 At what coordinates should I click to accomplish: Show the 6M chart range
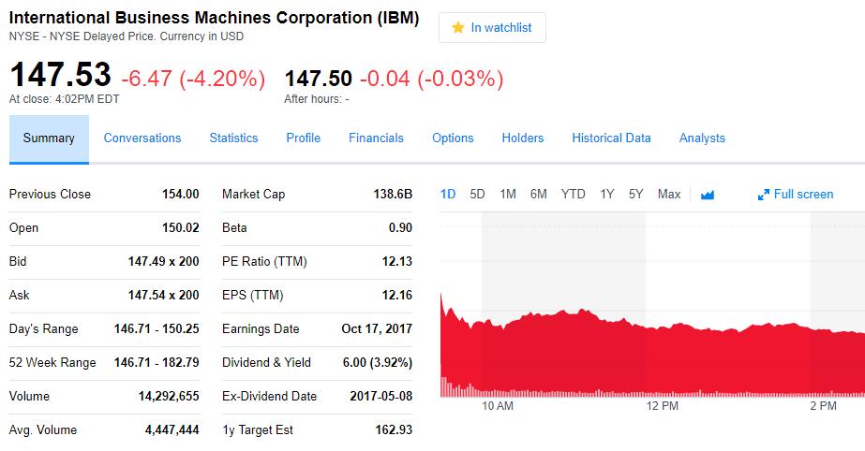click(x=538, y=195)
